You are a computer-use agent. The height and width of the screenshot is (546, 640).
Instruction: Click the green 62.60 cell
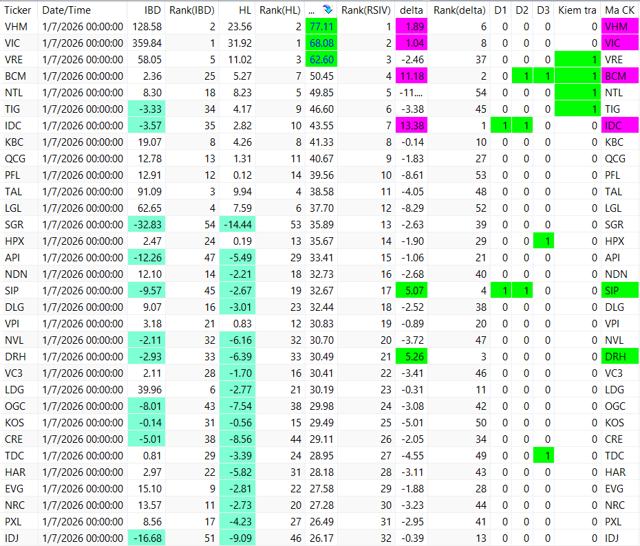[321, 60]
